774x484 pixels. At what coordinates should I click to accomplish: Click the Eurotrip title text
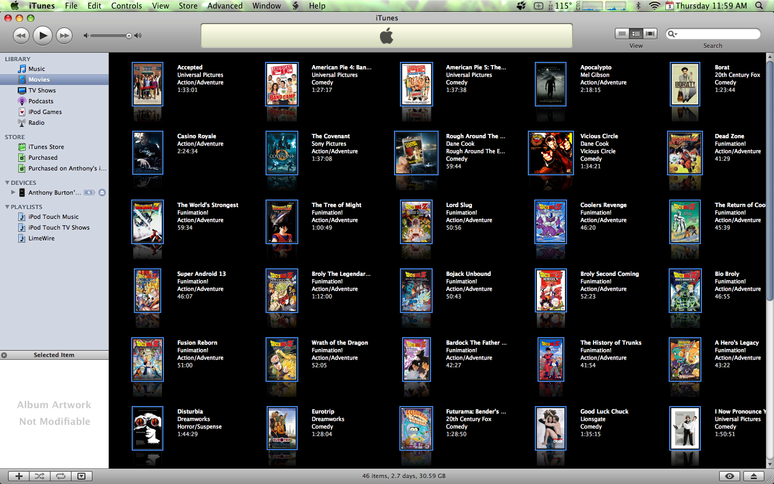[x=323, y=411]
